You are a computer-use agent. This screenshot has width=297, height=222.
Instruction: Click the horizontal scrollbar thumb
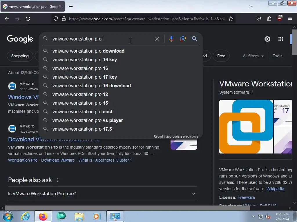pos(127,208)
